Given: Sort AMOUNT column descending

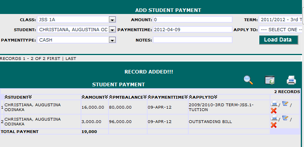Looking at the screenshot, I should click(106, 97).
